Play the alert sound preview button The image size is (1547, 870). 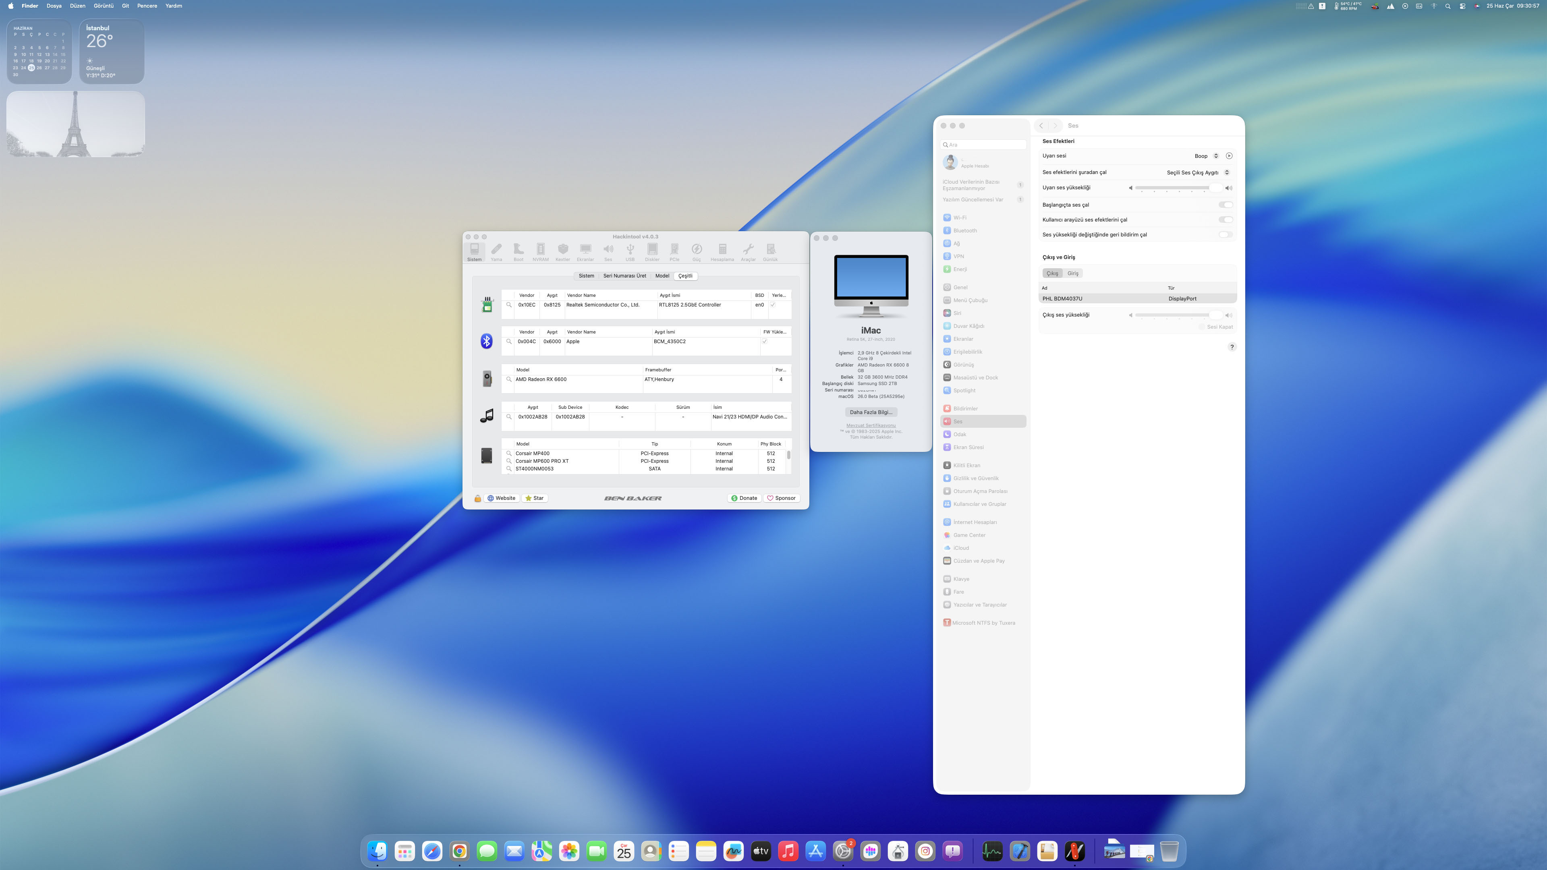(1229, 156)
